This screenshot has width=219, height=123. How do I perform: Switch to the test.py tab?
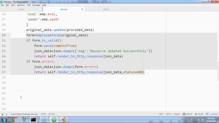click(x=21, y=9)
